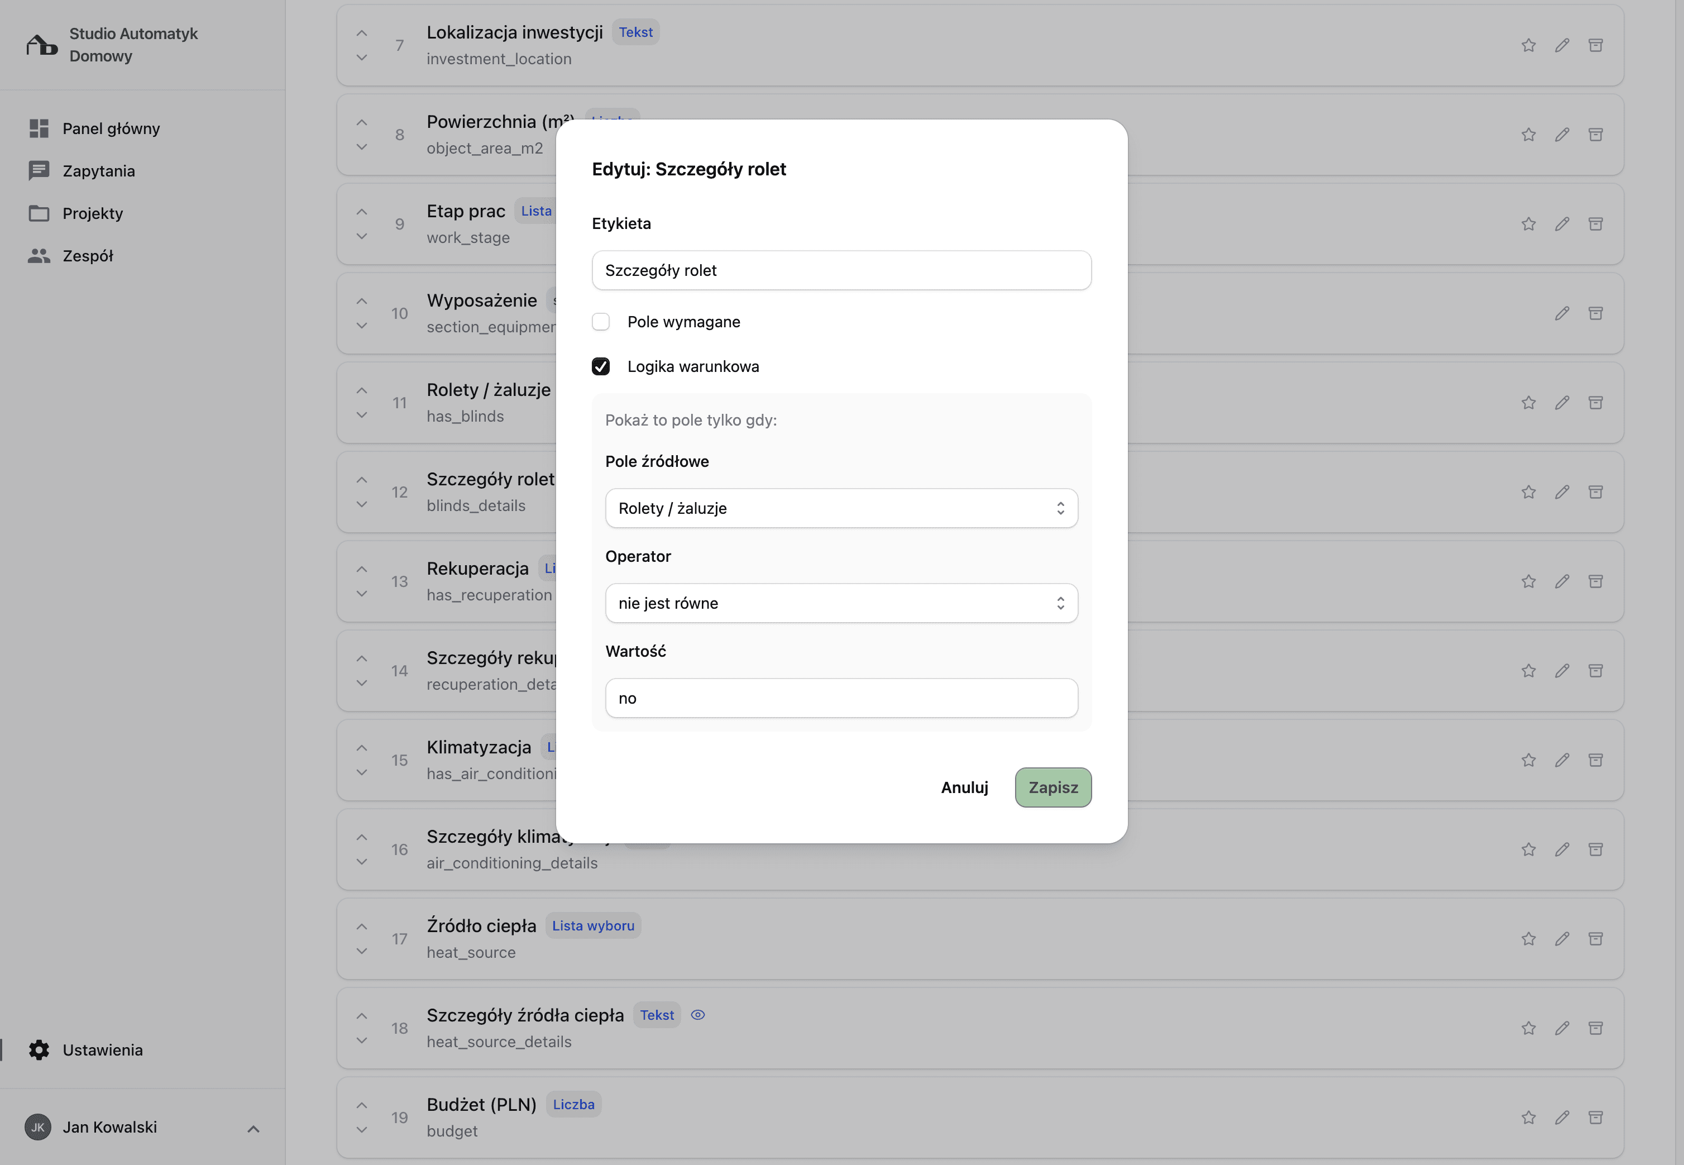This screenshot has width=1684, height=1165.
Task: Click the star icon for Lokalizacja inwestycji
Action: pos(1529,45)
